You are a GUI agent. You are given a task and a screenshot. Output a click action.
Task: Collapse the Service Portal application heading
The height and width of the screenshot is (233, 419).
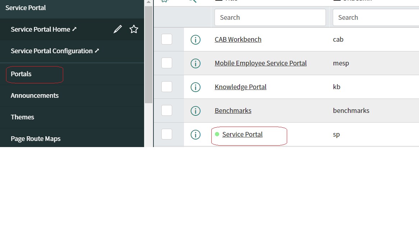[26, 8]
